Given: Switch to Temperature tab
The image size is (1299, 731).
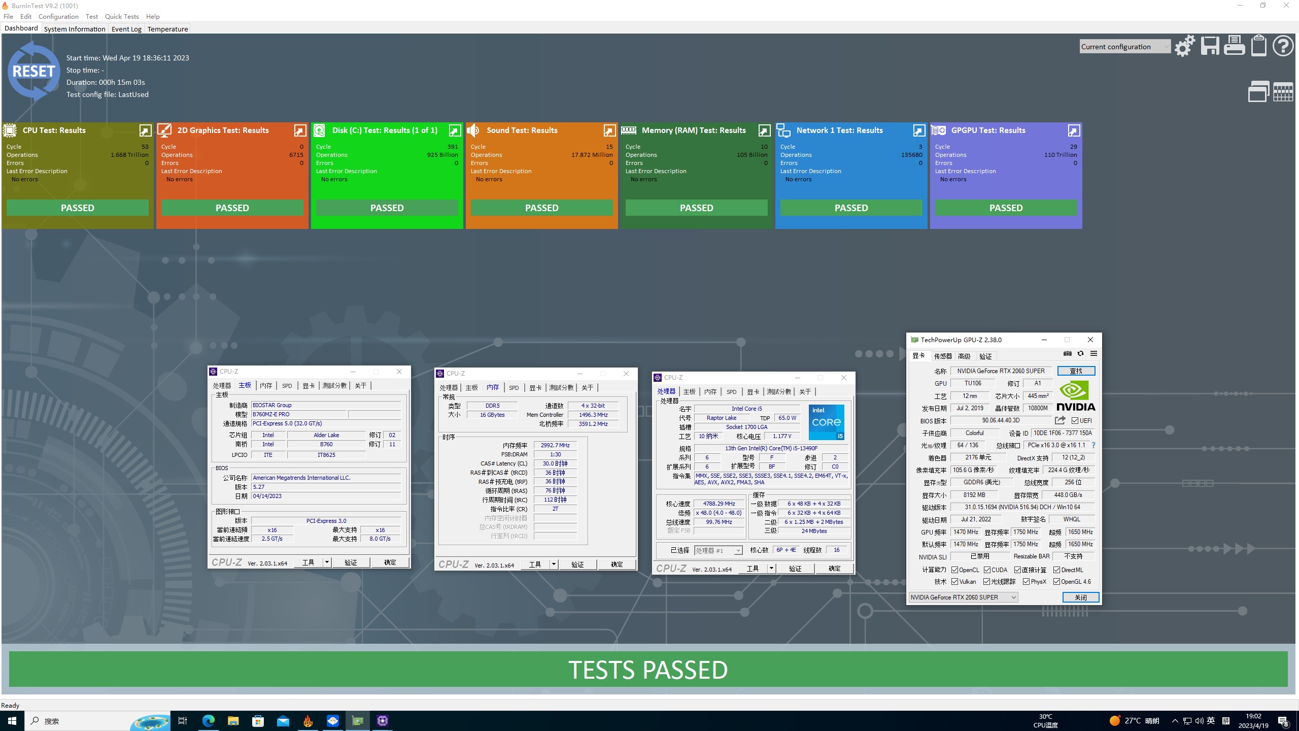Looking at the screenshot, I should [x=168, y=29].
